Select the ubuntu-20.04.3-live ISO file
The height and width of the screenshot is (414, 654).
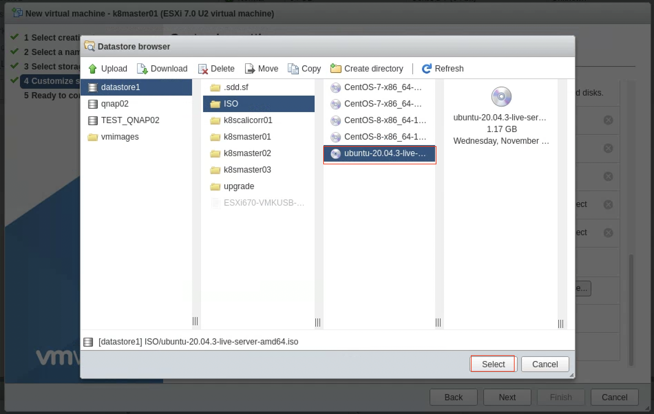point(379,153)
